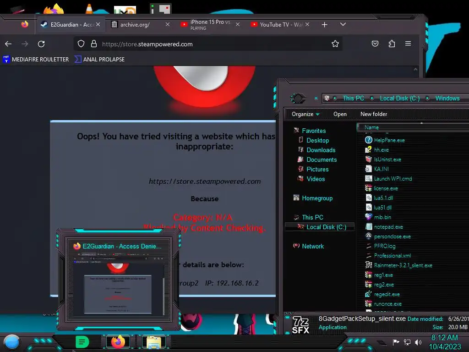The height and width of the screenshot is (352, 469).
Task: Select license.exe file icon
Action: point(369,188)
